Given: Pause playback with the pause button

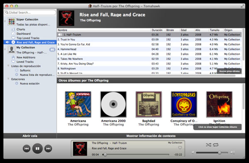Looking at the screenshot, I should pos(37,148).
